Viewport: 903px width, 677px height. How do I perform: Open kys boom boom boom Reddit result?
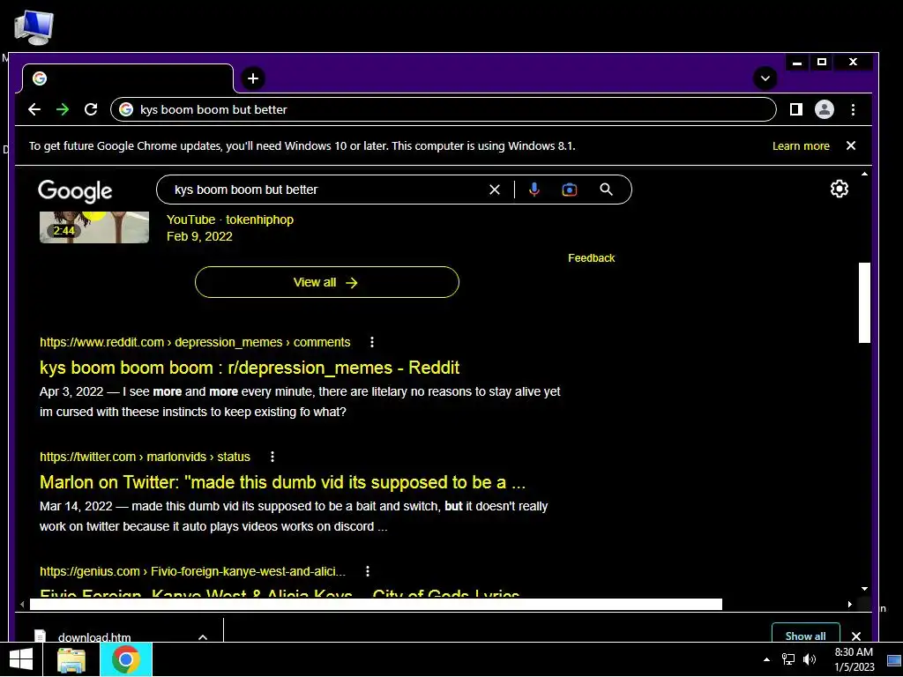click(250, 368)
